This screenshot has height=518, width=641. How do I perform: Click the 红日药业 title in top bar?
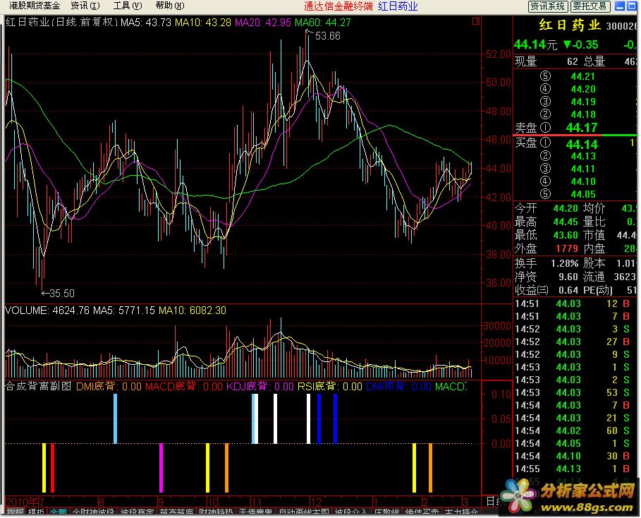397,6
